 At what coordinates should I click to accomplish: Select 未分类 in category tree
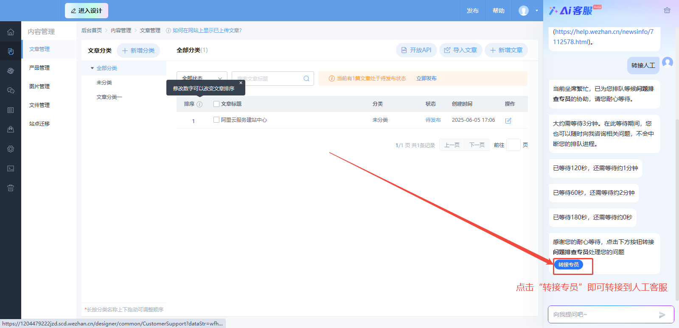point(104,83)
